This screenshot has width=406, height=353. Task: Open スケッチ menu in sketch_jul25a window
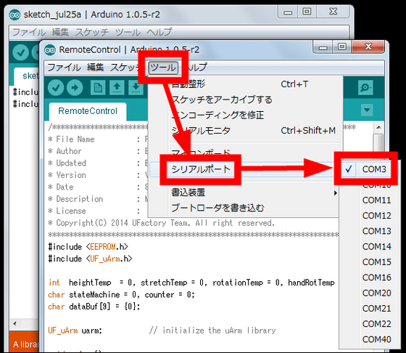tap(91, 33)
